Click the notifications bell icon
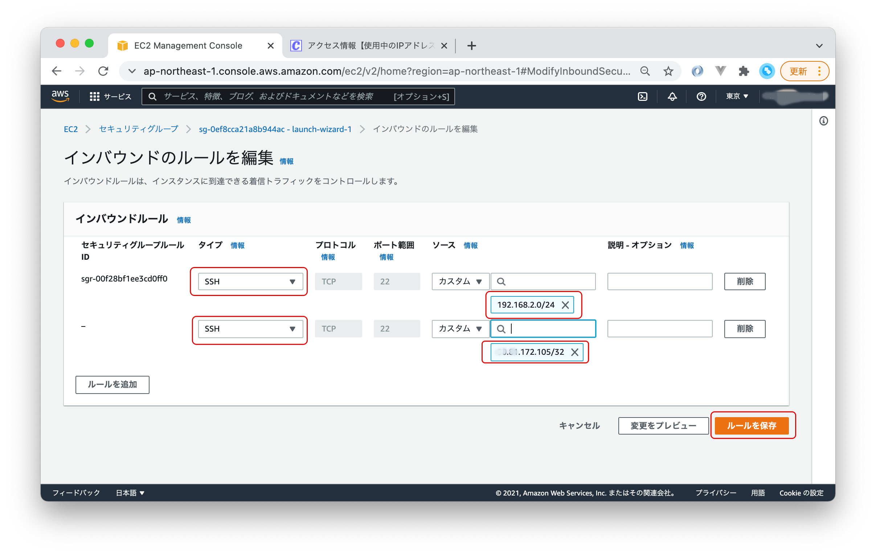Viewport: 876px width, 555px height. (x=672, y=96)
